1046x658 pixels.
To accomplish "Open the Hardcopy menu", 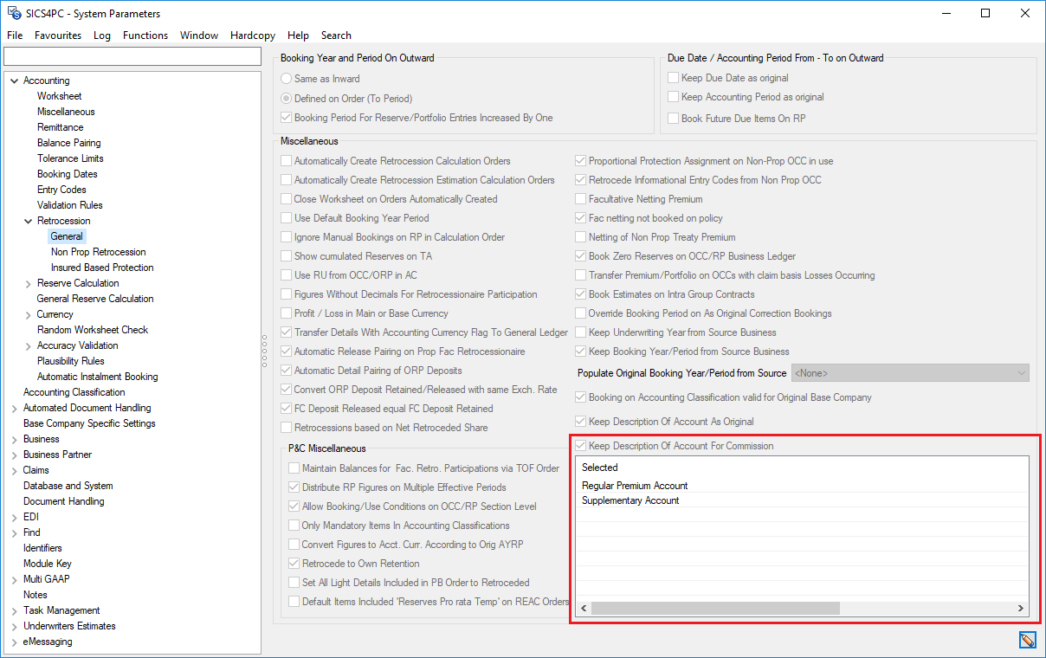I will 253,35.
